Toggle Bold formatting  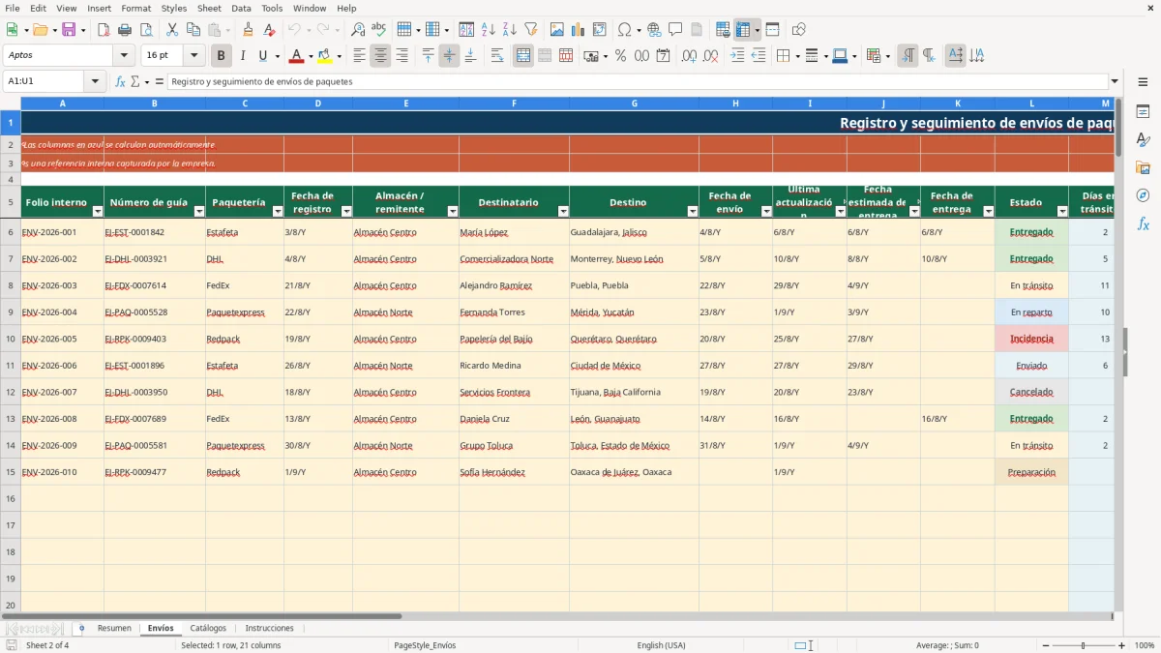click(221, 56)
